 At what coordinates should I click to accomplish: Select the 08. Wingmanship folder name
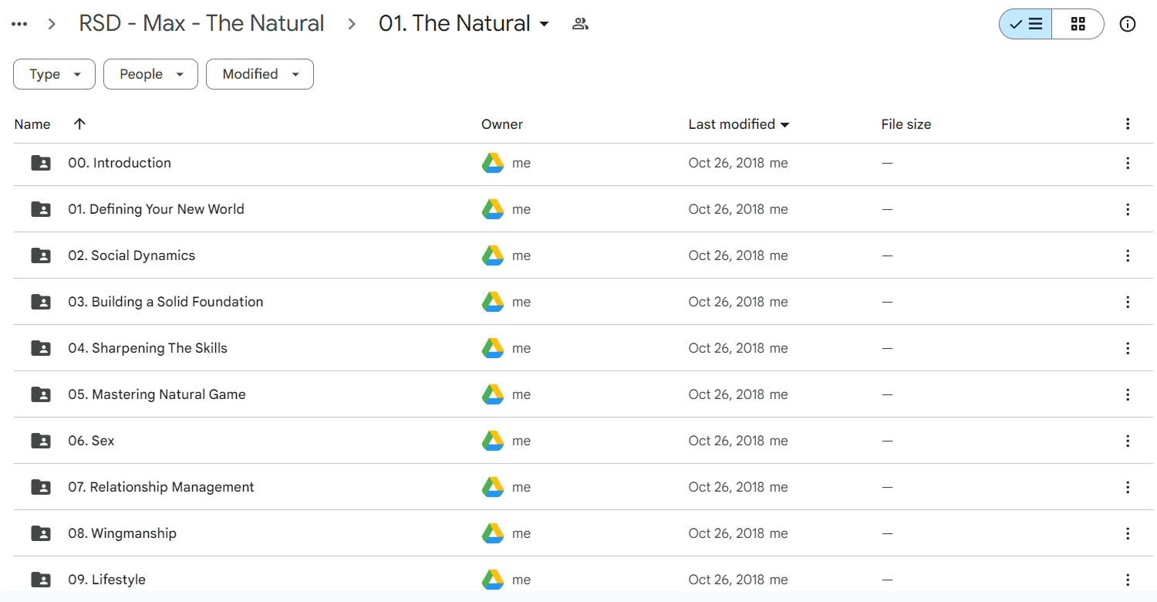point(122,533)
